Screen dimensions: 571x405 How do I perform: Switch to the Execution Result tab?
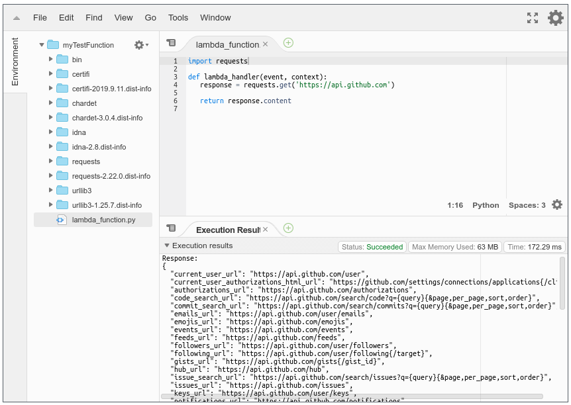pos(228,230)
